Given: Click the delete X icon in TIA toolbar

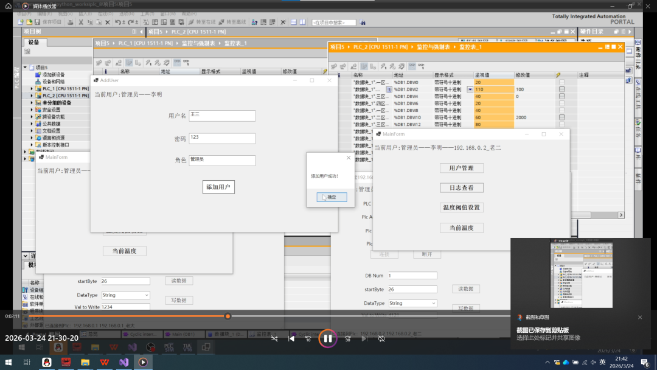Looking at the screenshot, I should click(108, 22).
